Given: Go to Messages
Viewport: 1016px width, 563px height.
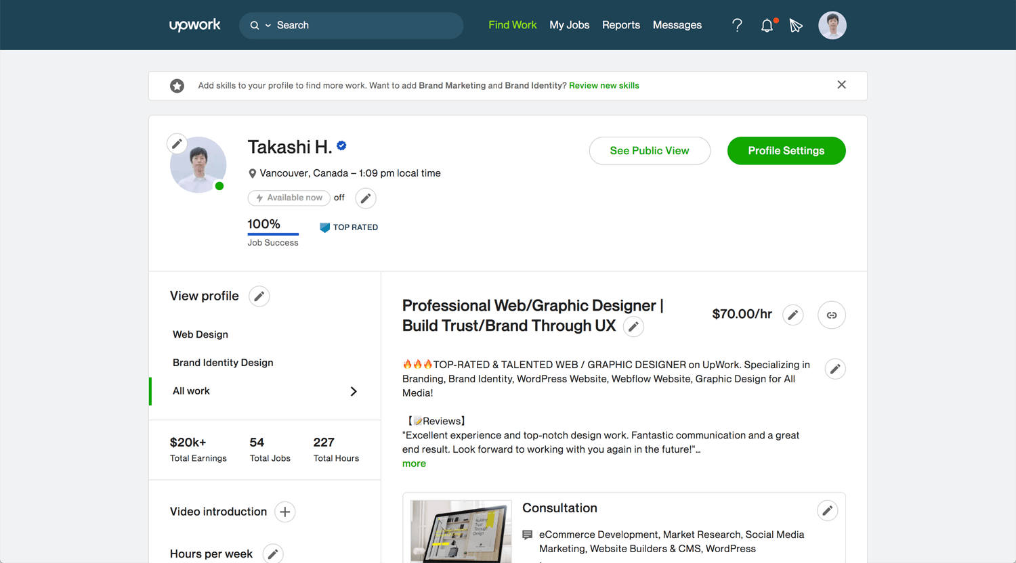Looking at the screenshot, I should pos(677,25).
